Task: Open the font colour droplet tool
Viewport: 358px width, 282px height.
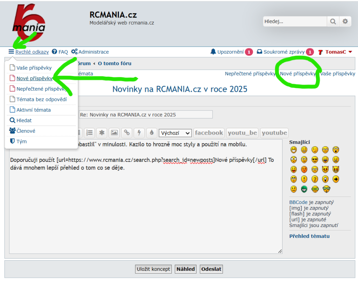Action: 151,133
